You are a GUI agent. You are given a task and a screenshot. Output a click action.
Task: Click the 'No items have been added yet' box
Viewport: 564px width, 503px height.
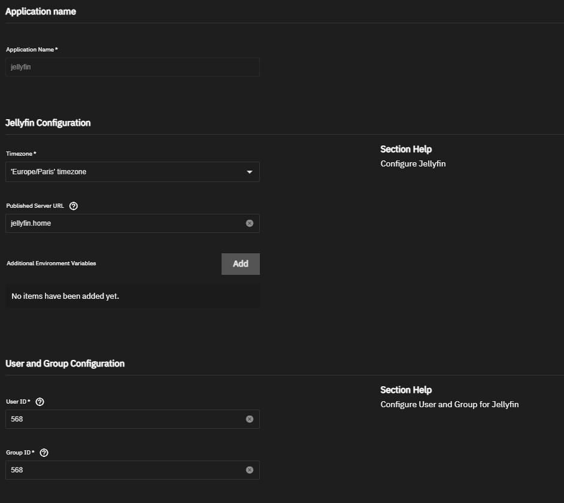pyautogui.click(x=132, y=296)
